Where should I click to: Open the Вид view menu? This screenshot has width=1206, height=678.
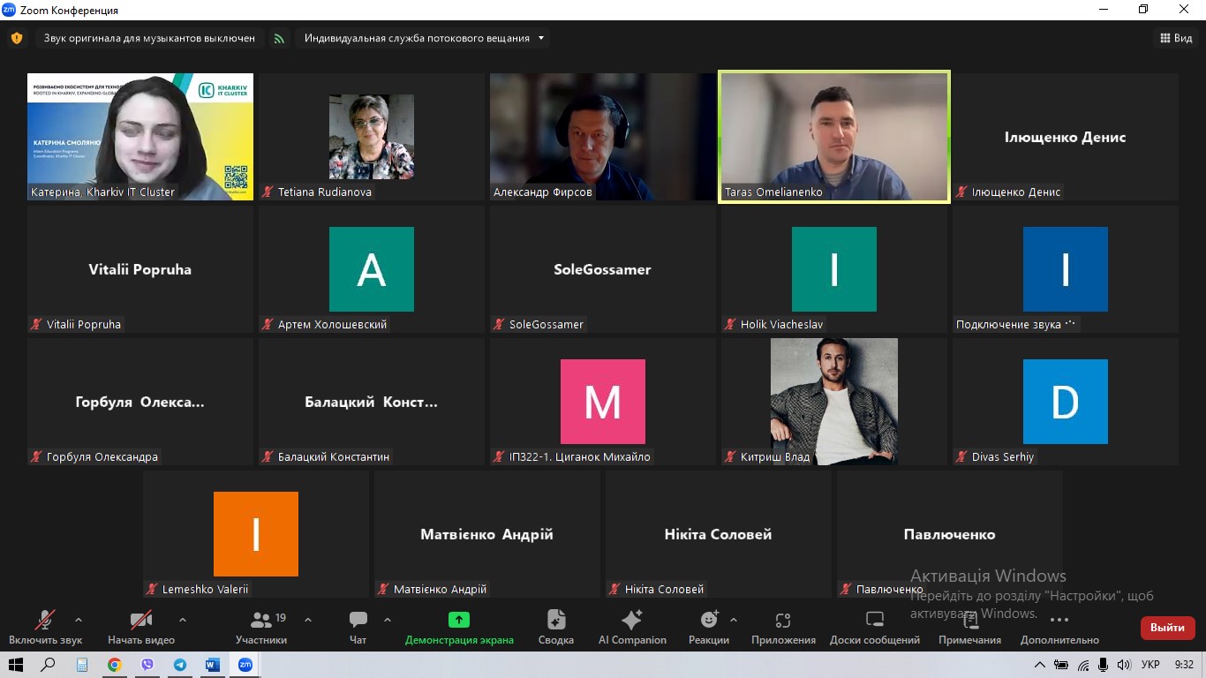coord(1176,38)
